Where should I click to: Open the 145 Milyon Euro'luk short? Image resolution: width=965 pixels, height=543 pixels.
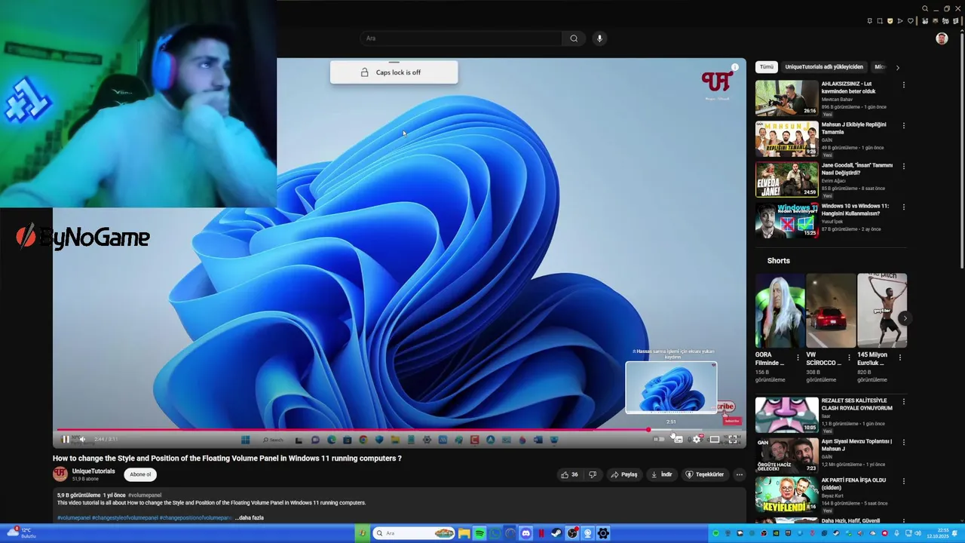[x=882, y=311]
